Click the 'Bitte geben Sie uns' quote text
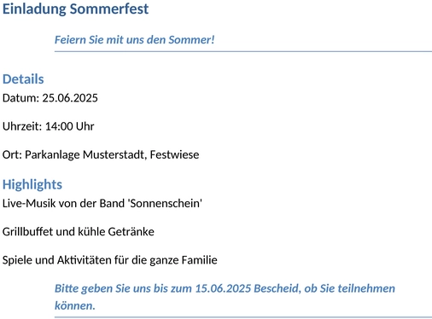 (225, 297)
